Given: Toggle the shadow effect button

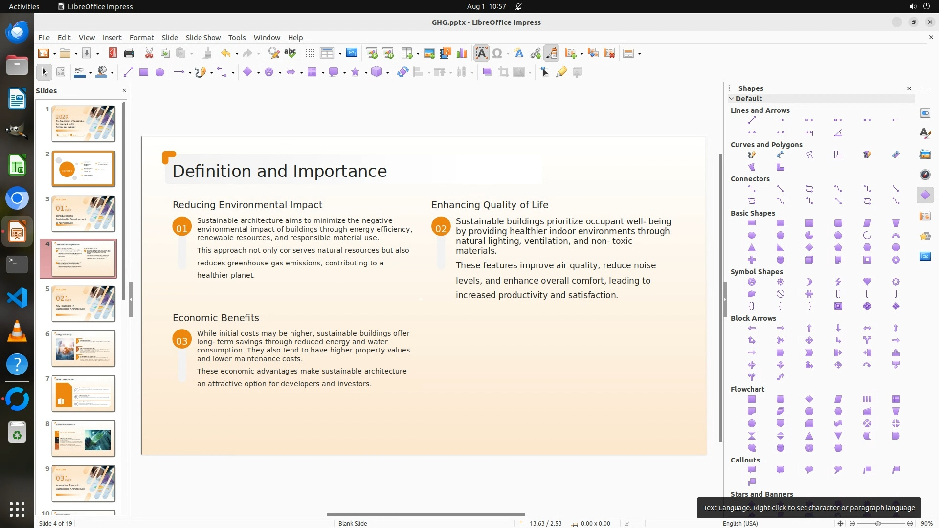Looking at the screenshot, I should coord(487,72).
